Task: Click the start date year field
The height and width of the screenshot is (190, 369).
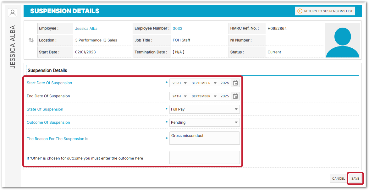Action: [x=225, y=83]
